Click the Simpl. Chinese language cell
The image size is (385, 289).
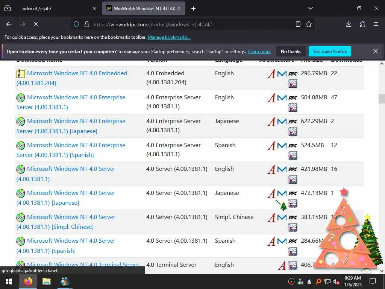(x=234, y=217)
